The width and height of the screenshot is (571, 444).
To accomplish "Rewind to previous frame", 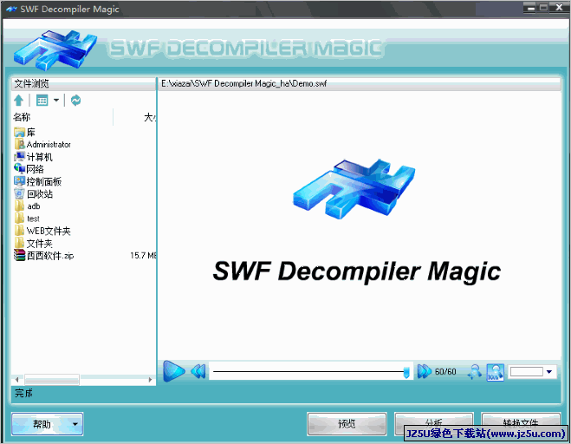I will 198,371.
